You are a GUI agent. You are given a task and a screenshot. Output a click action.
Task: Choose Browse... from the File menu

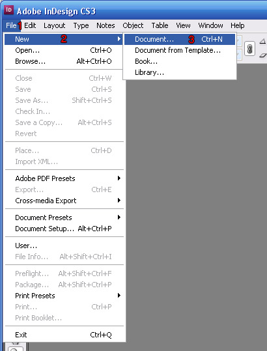click(64, 61)
